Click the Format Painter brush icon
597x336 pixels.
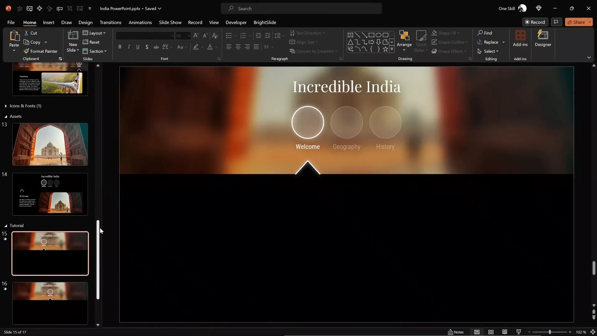26,51
